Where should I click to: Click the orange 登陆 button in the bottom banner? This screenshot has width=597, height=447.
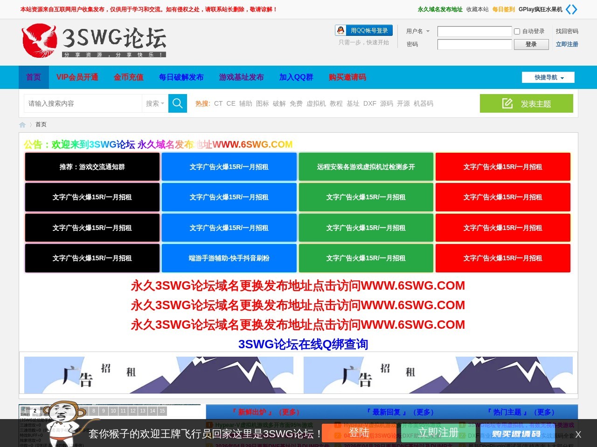(359, 433)
